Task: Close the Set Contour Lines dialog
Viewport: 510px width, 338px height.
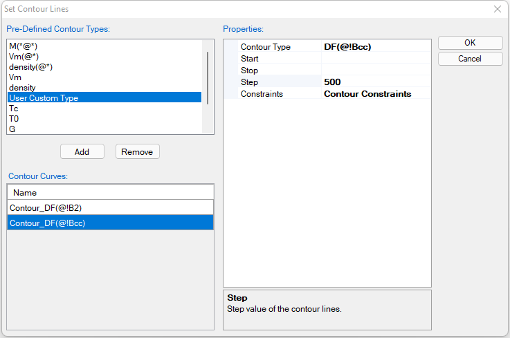Action: click(x=497, y=9)
